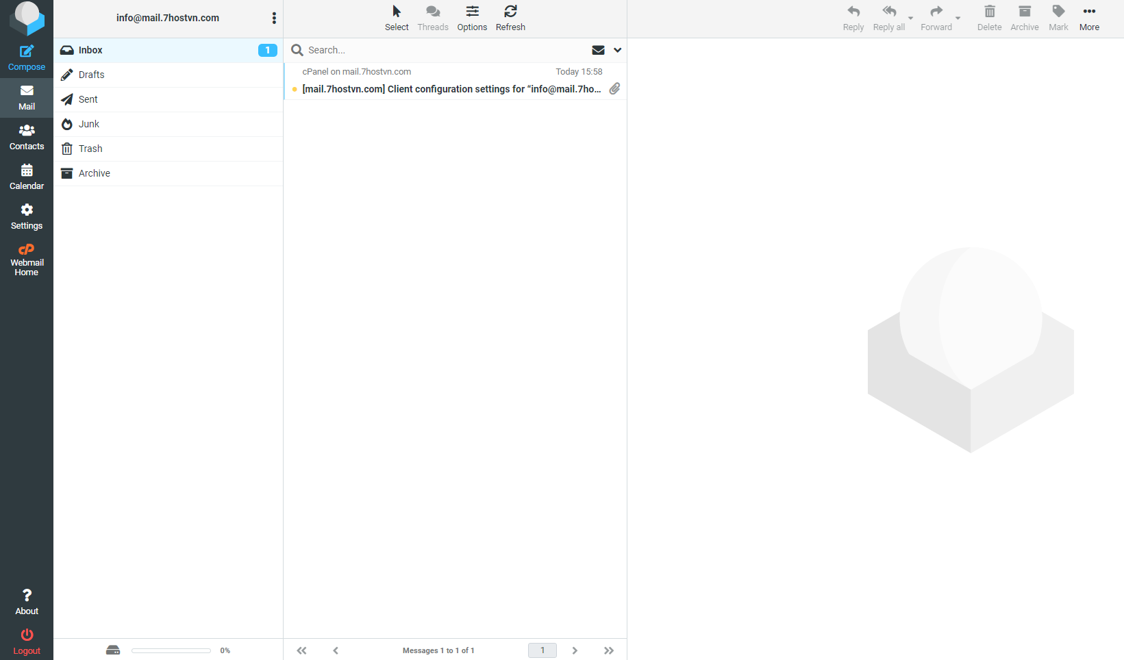The width and height of the screenshot is (1124, 660).
Task: Go to previous page of messages
Action: tap(336, 650)
